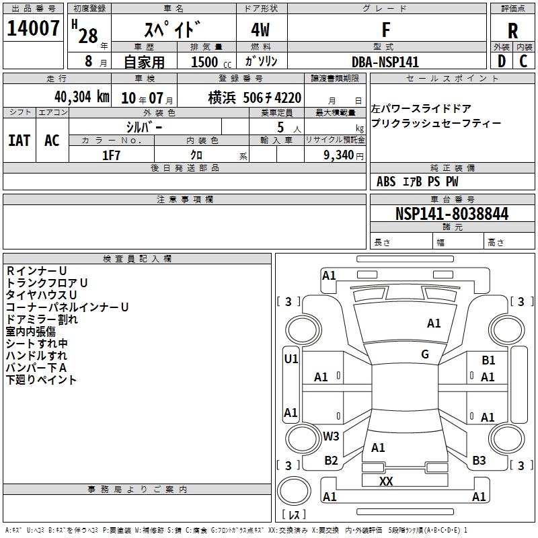
Task: Click the 幅 dimension cell
Action: click(x=459, y=242)
